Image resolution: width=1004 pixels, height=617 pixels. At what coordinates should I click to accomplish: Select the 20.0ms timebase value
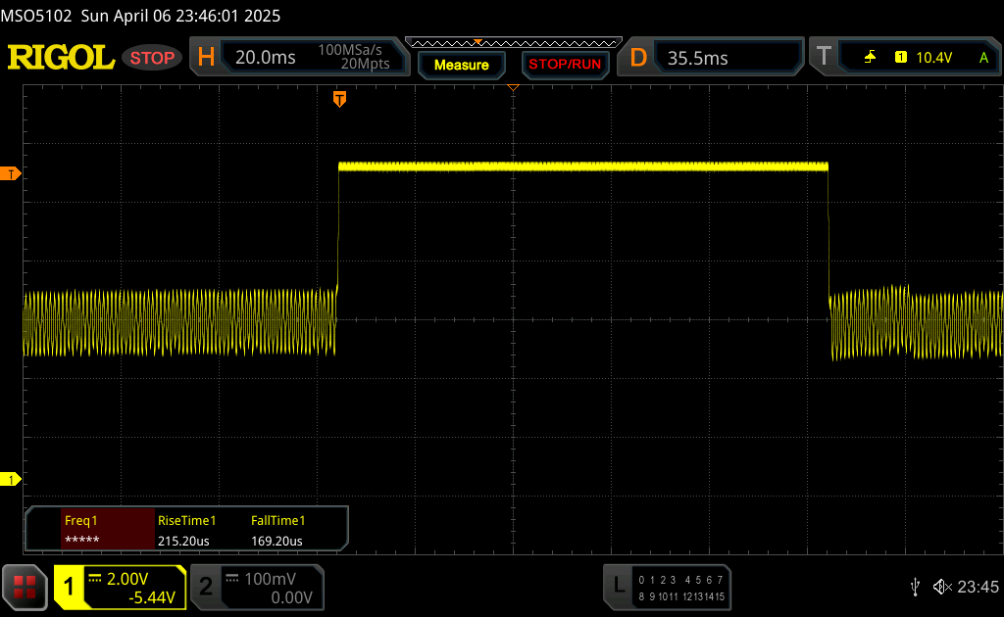click(x=265, y=58)
